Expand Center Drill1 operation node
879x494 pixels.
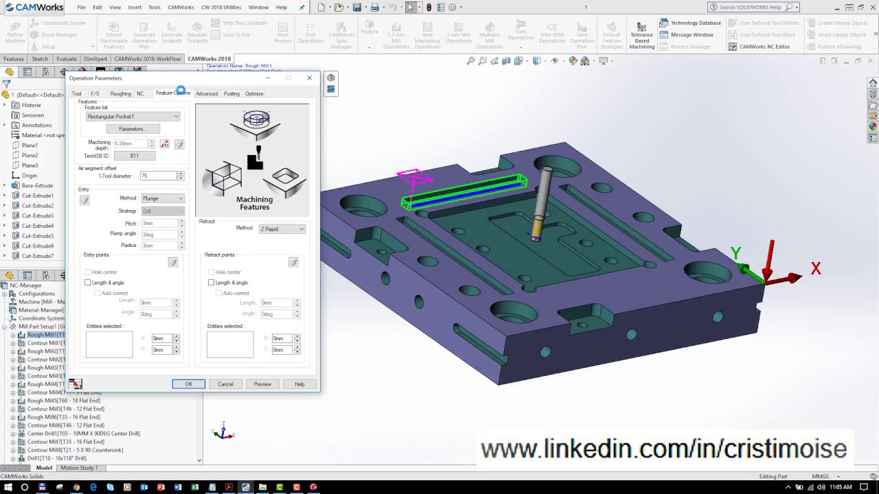pos(13,434)
